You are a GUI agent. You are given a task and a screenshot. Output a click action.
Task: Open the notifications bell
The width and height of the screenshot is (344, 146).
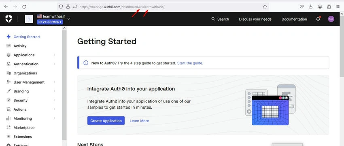(318, 19)
